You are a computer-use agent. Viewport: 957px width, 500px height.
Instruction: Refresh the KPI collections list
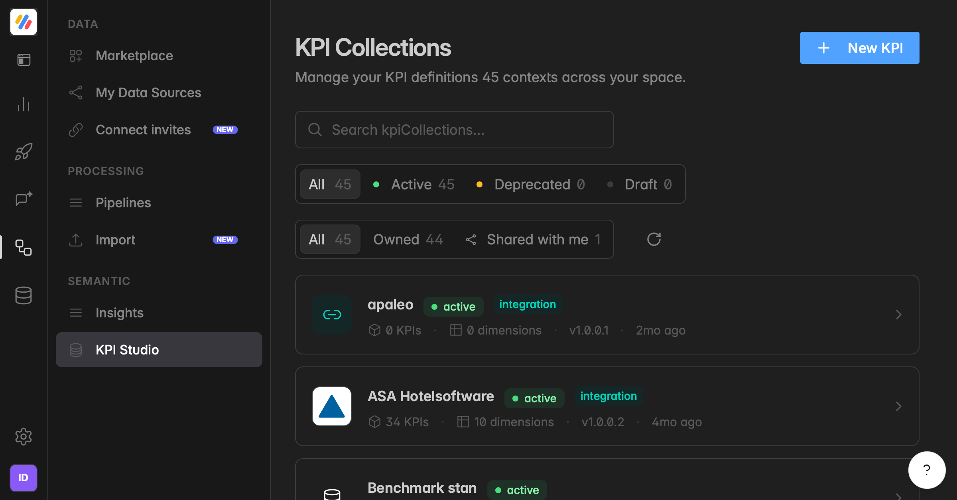tap(654, 239)
